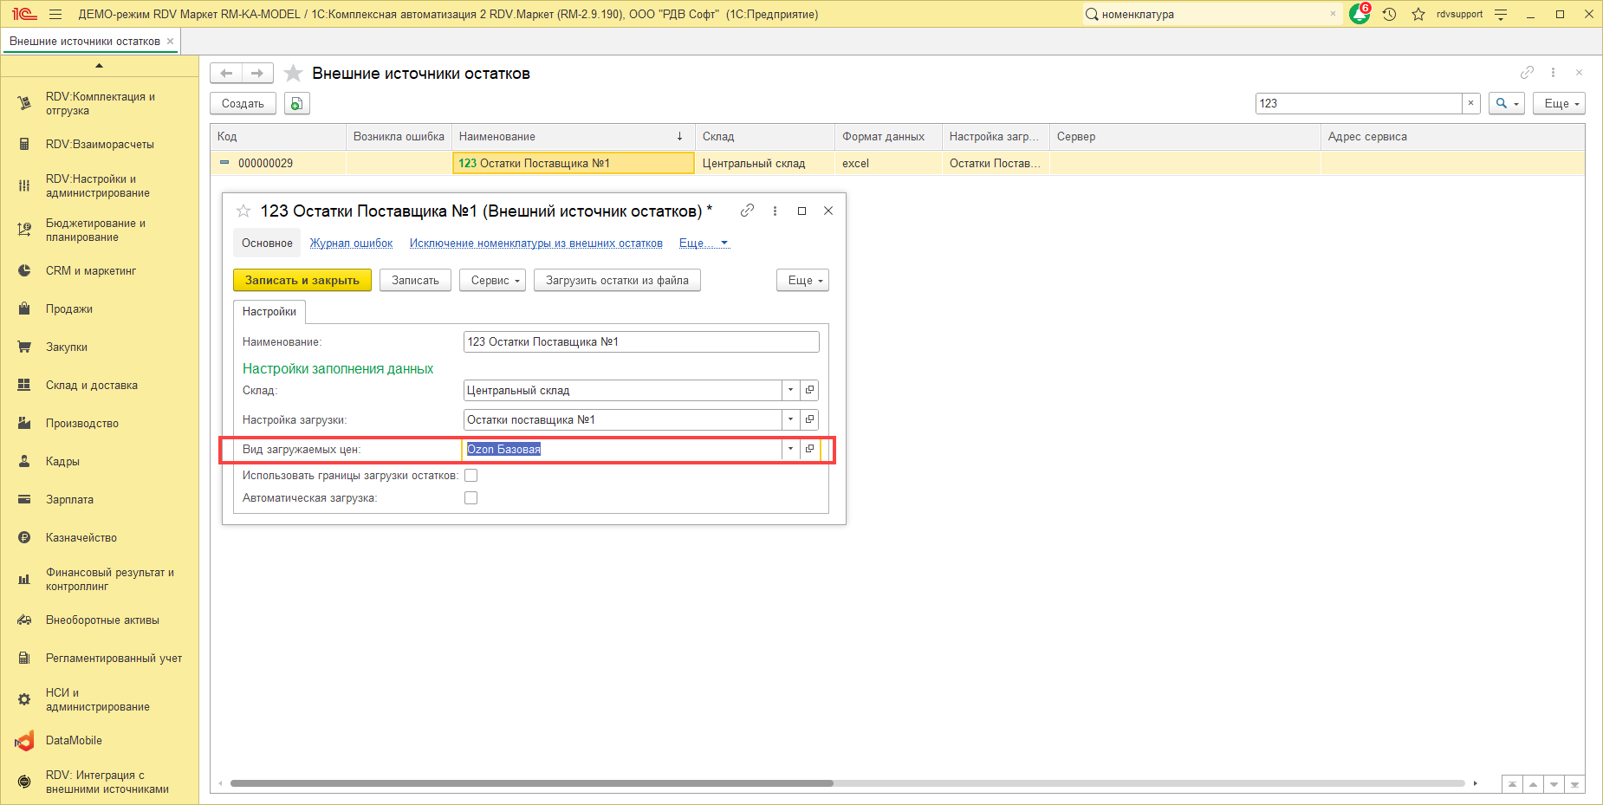Click the green document icon beside Создать
The height and width of the screenshot is (805, 1603).
tap(296, 104)
